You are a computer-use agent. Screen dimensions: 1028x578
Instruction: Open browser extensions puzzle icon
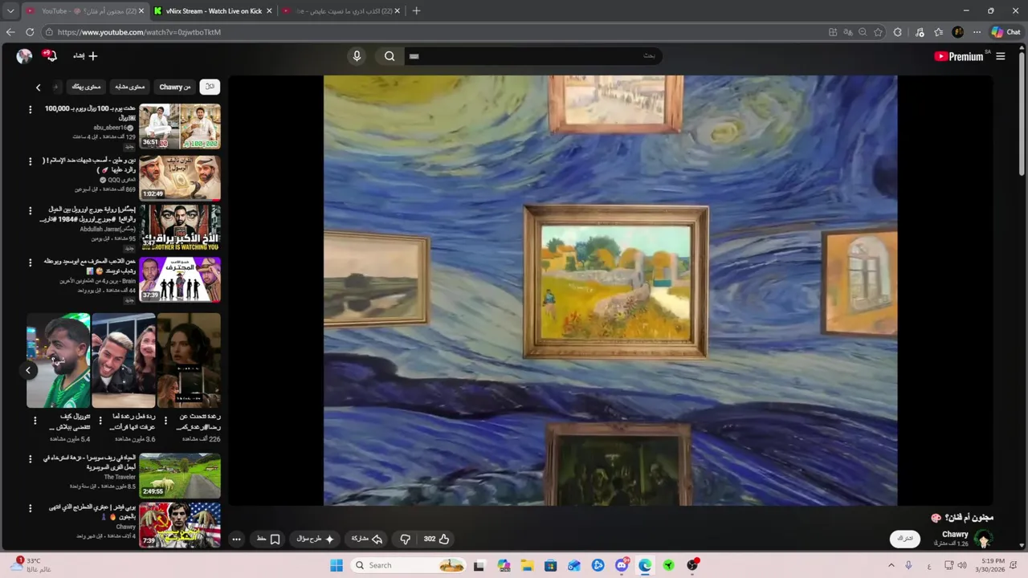pyautogui.click(x=897, y=32)
